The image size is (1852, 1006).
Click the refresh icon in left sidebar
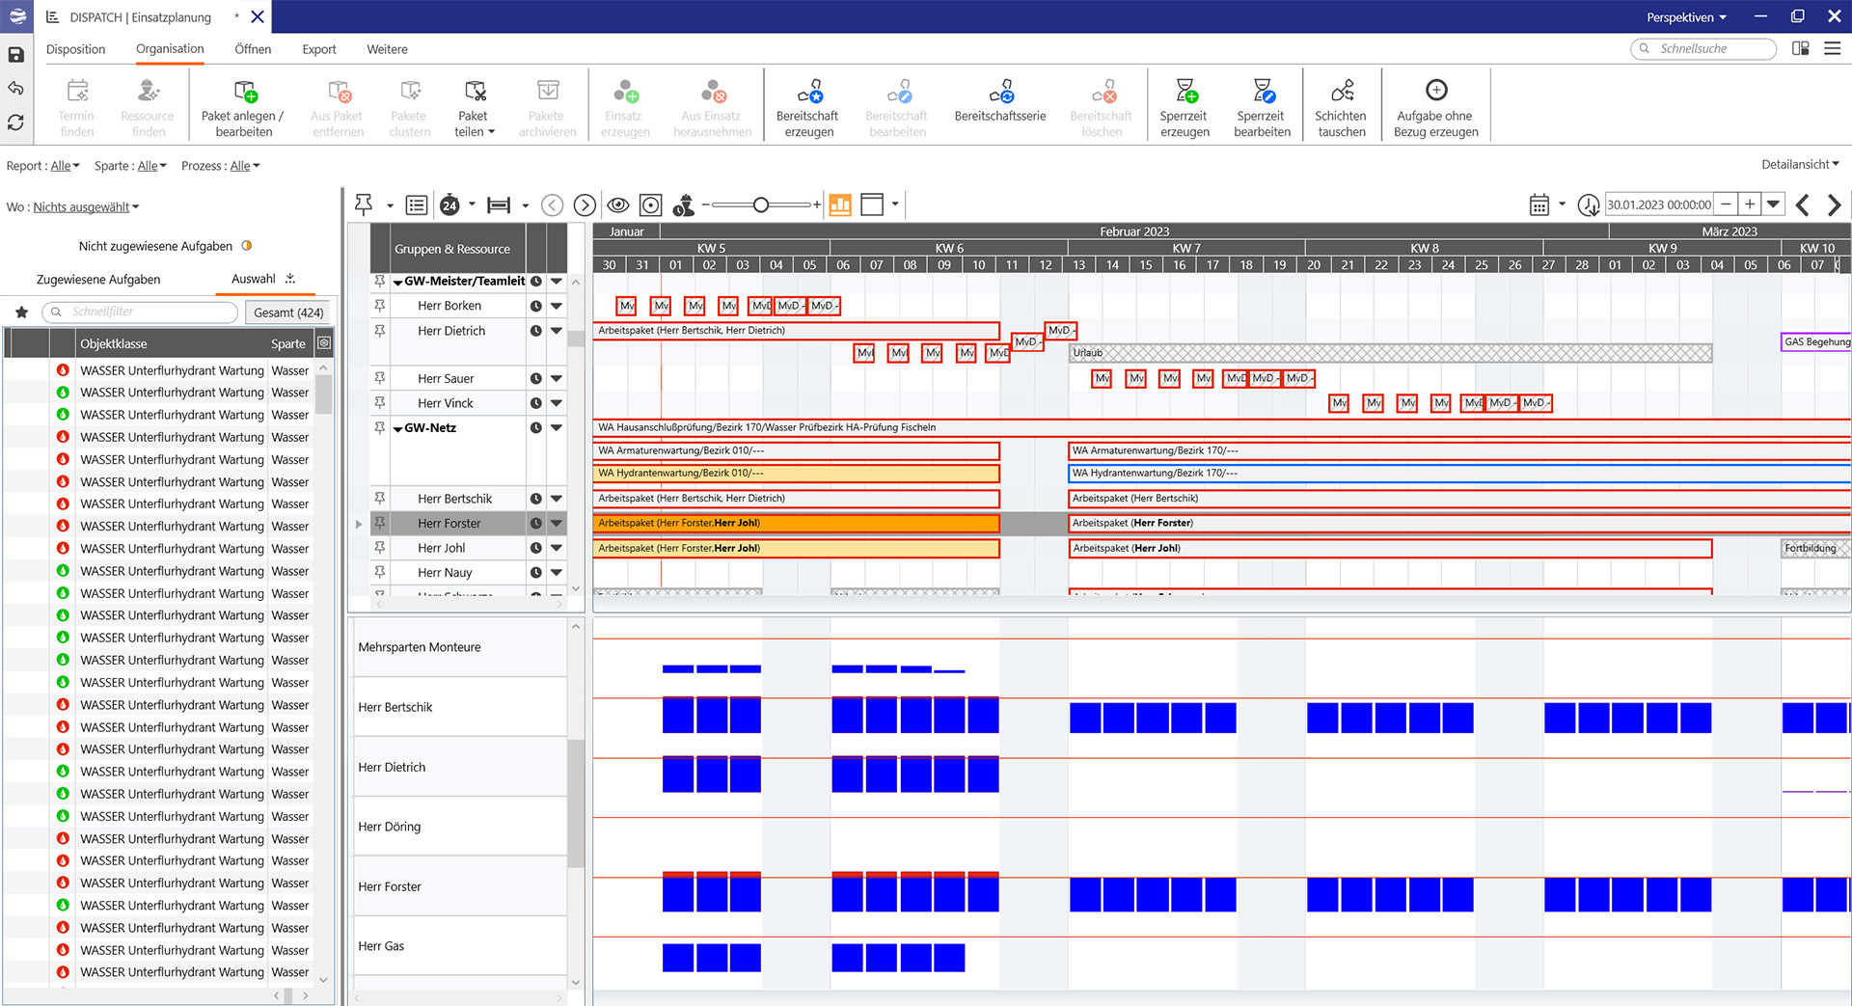pos(16,122)
